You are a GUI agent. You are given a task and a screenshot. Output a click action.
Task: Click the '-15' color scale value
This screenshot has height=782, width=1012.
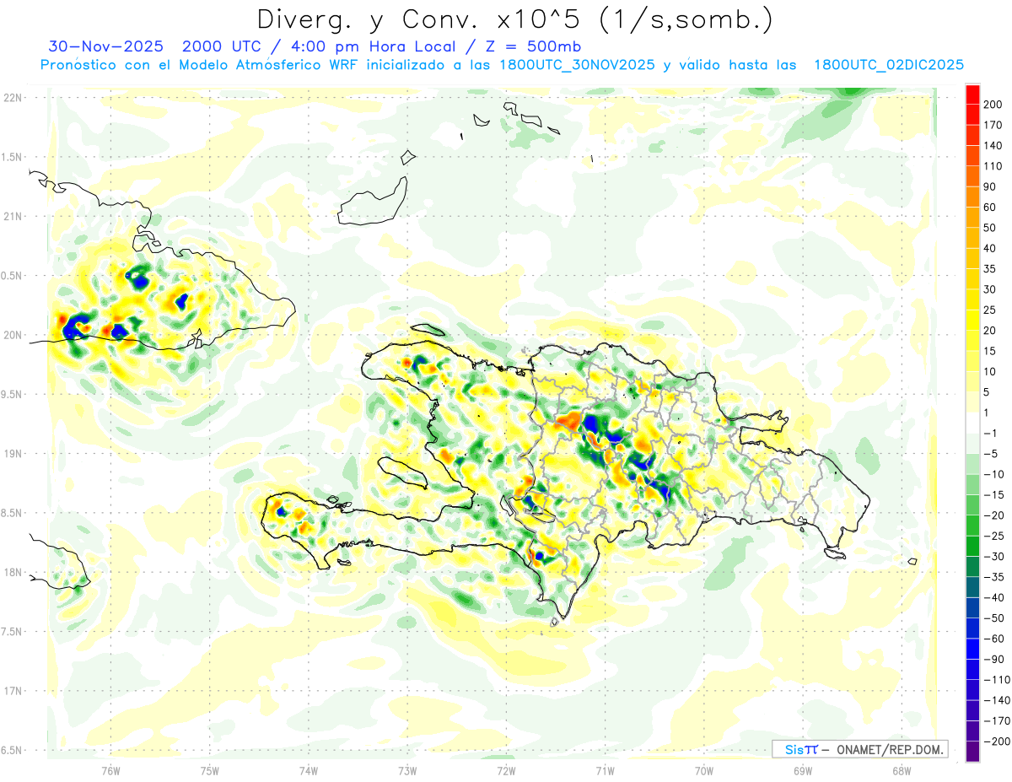(x=993, y=494)
